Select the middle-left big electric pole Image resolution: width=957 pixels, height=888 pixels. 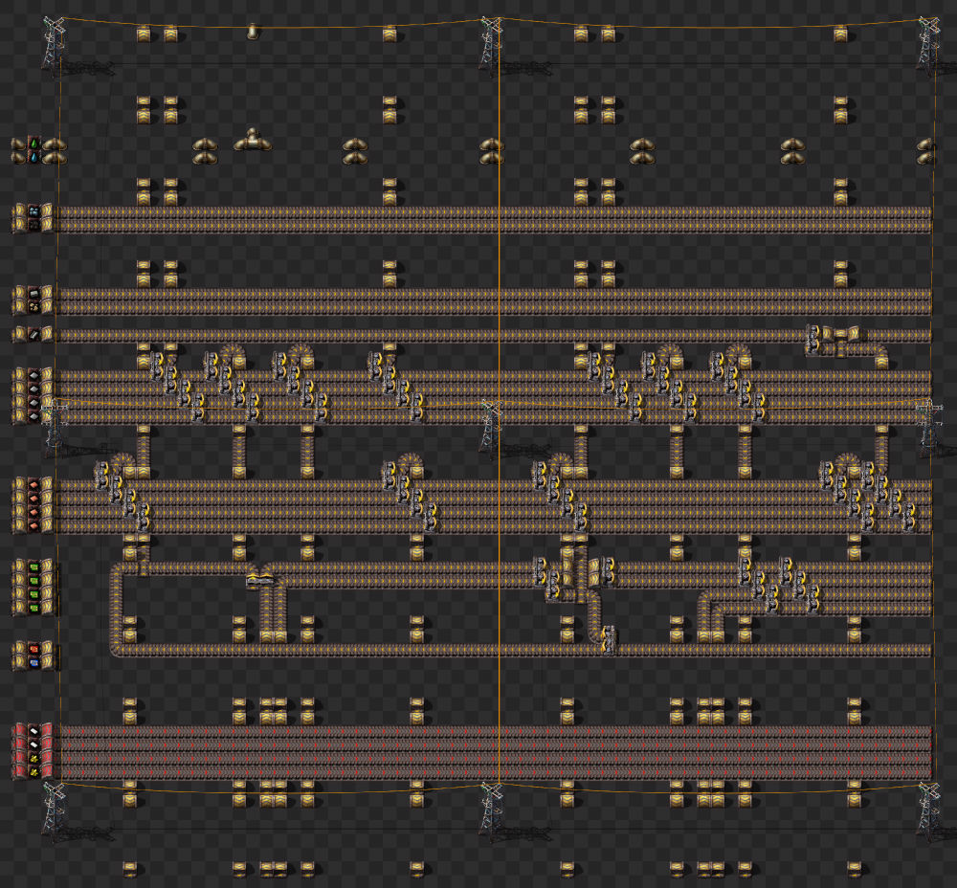coord(56,427)
